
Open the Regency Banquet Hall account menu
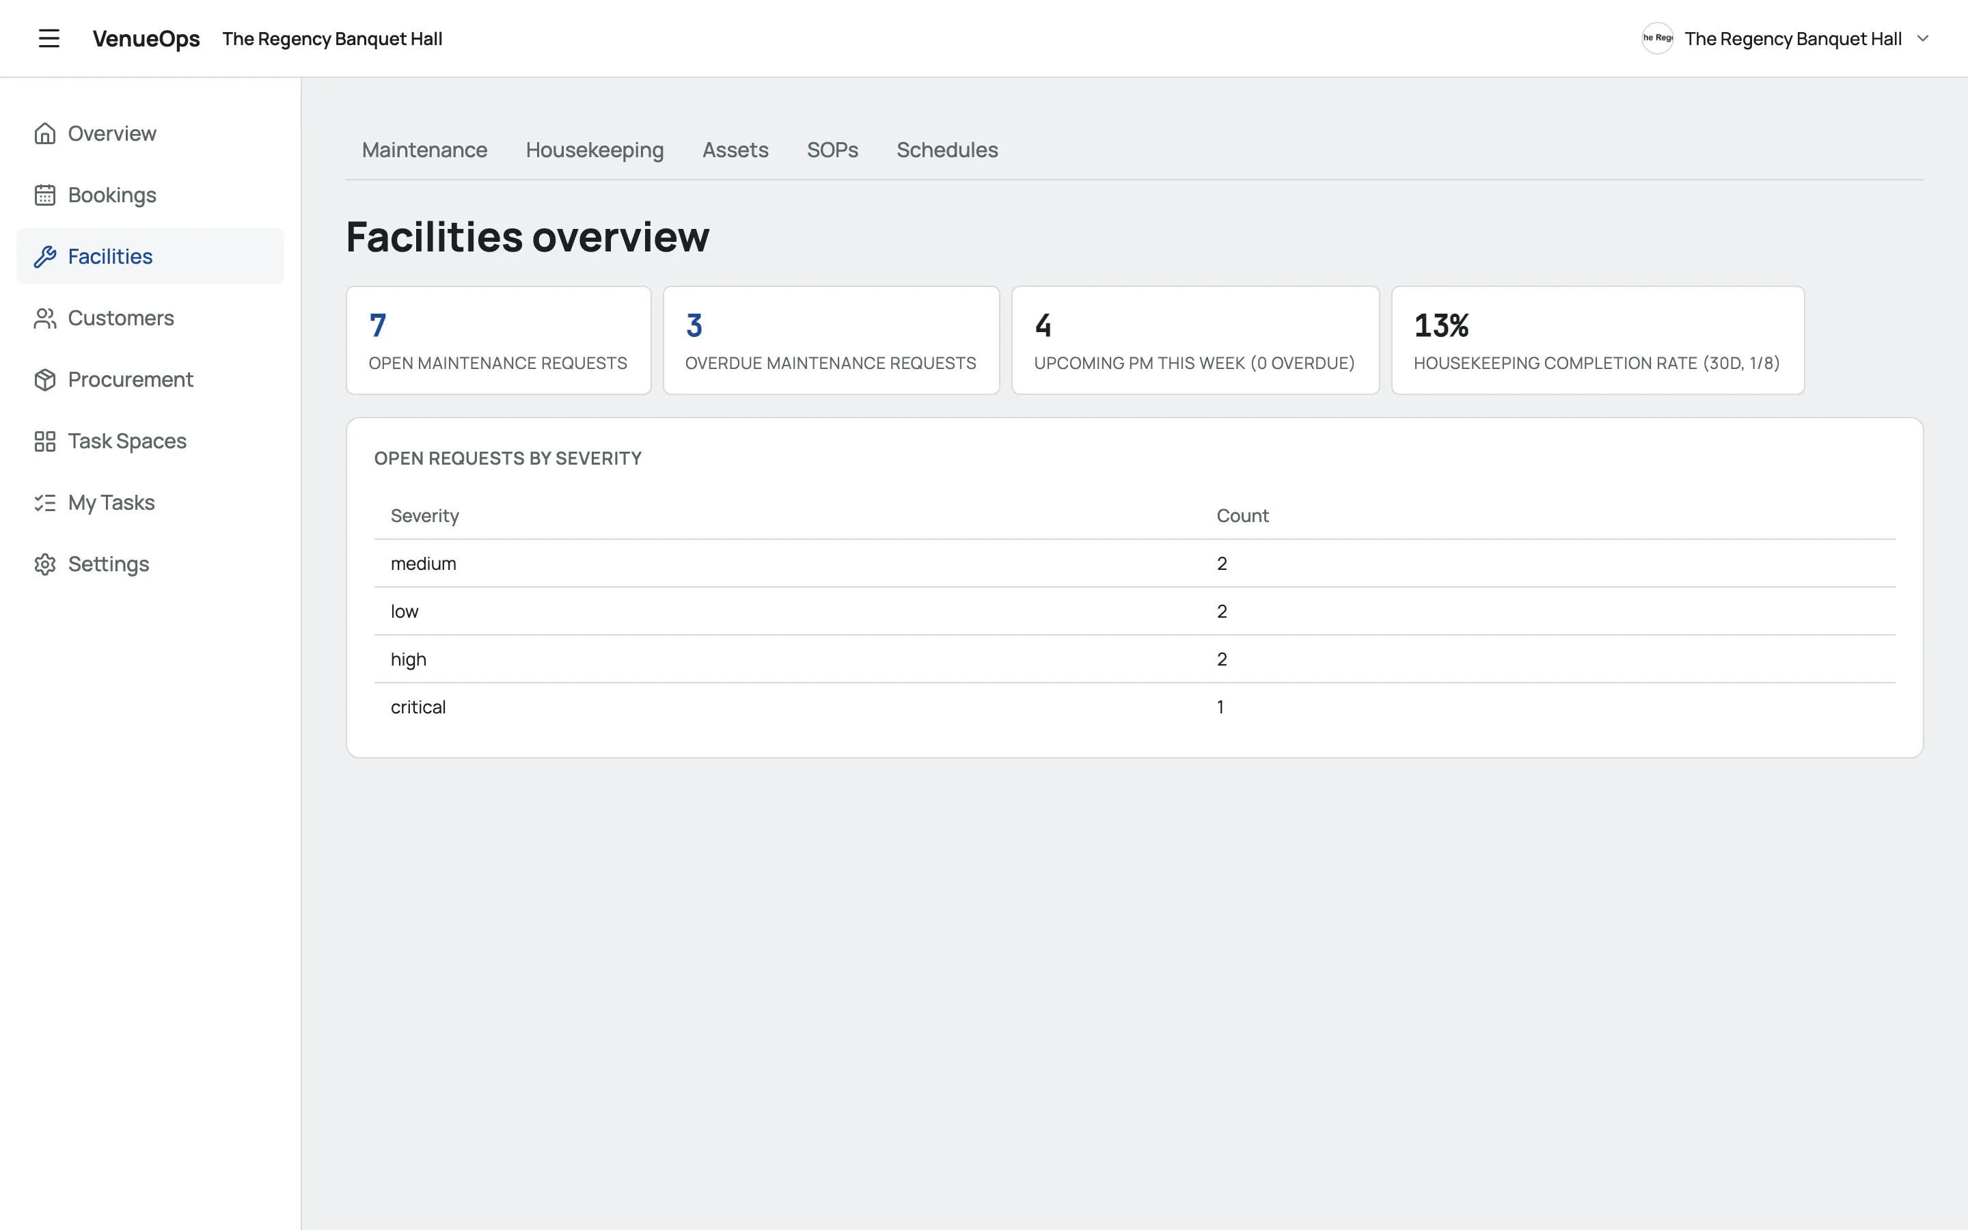[x=1786, y=38]
